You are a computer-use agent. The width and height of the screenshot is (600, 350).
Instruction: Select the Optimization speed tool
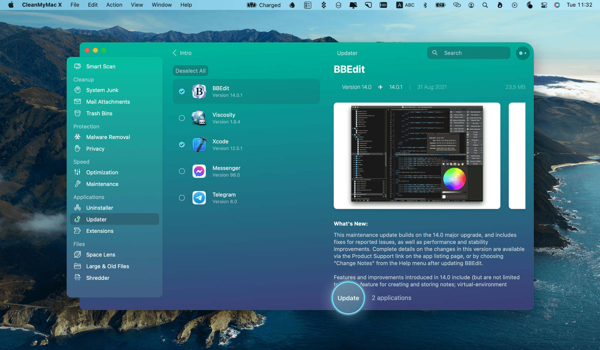(102, 172)
